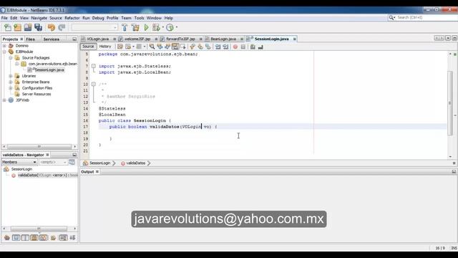Open the File menu

point(4,18)
